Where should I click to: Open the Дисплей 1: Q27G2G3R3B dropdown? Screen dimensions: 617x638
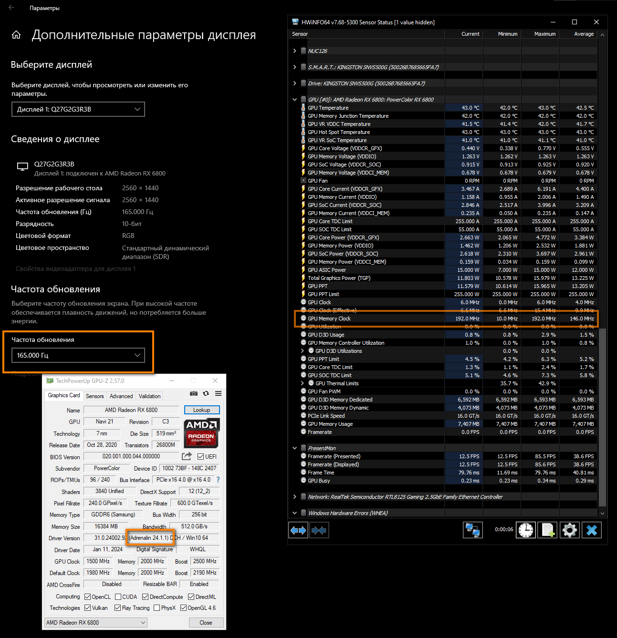point(78,109)
